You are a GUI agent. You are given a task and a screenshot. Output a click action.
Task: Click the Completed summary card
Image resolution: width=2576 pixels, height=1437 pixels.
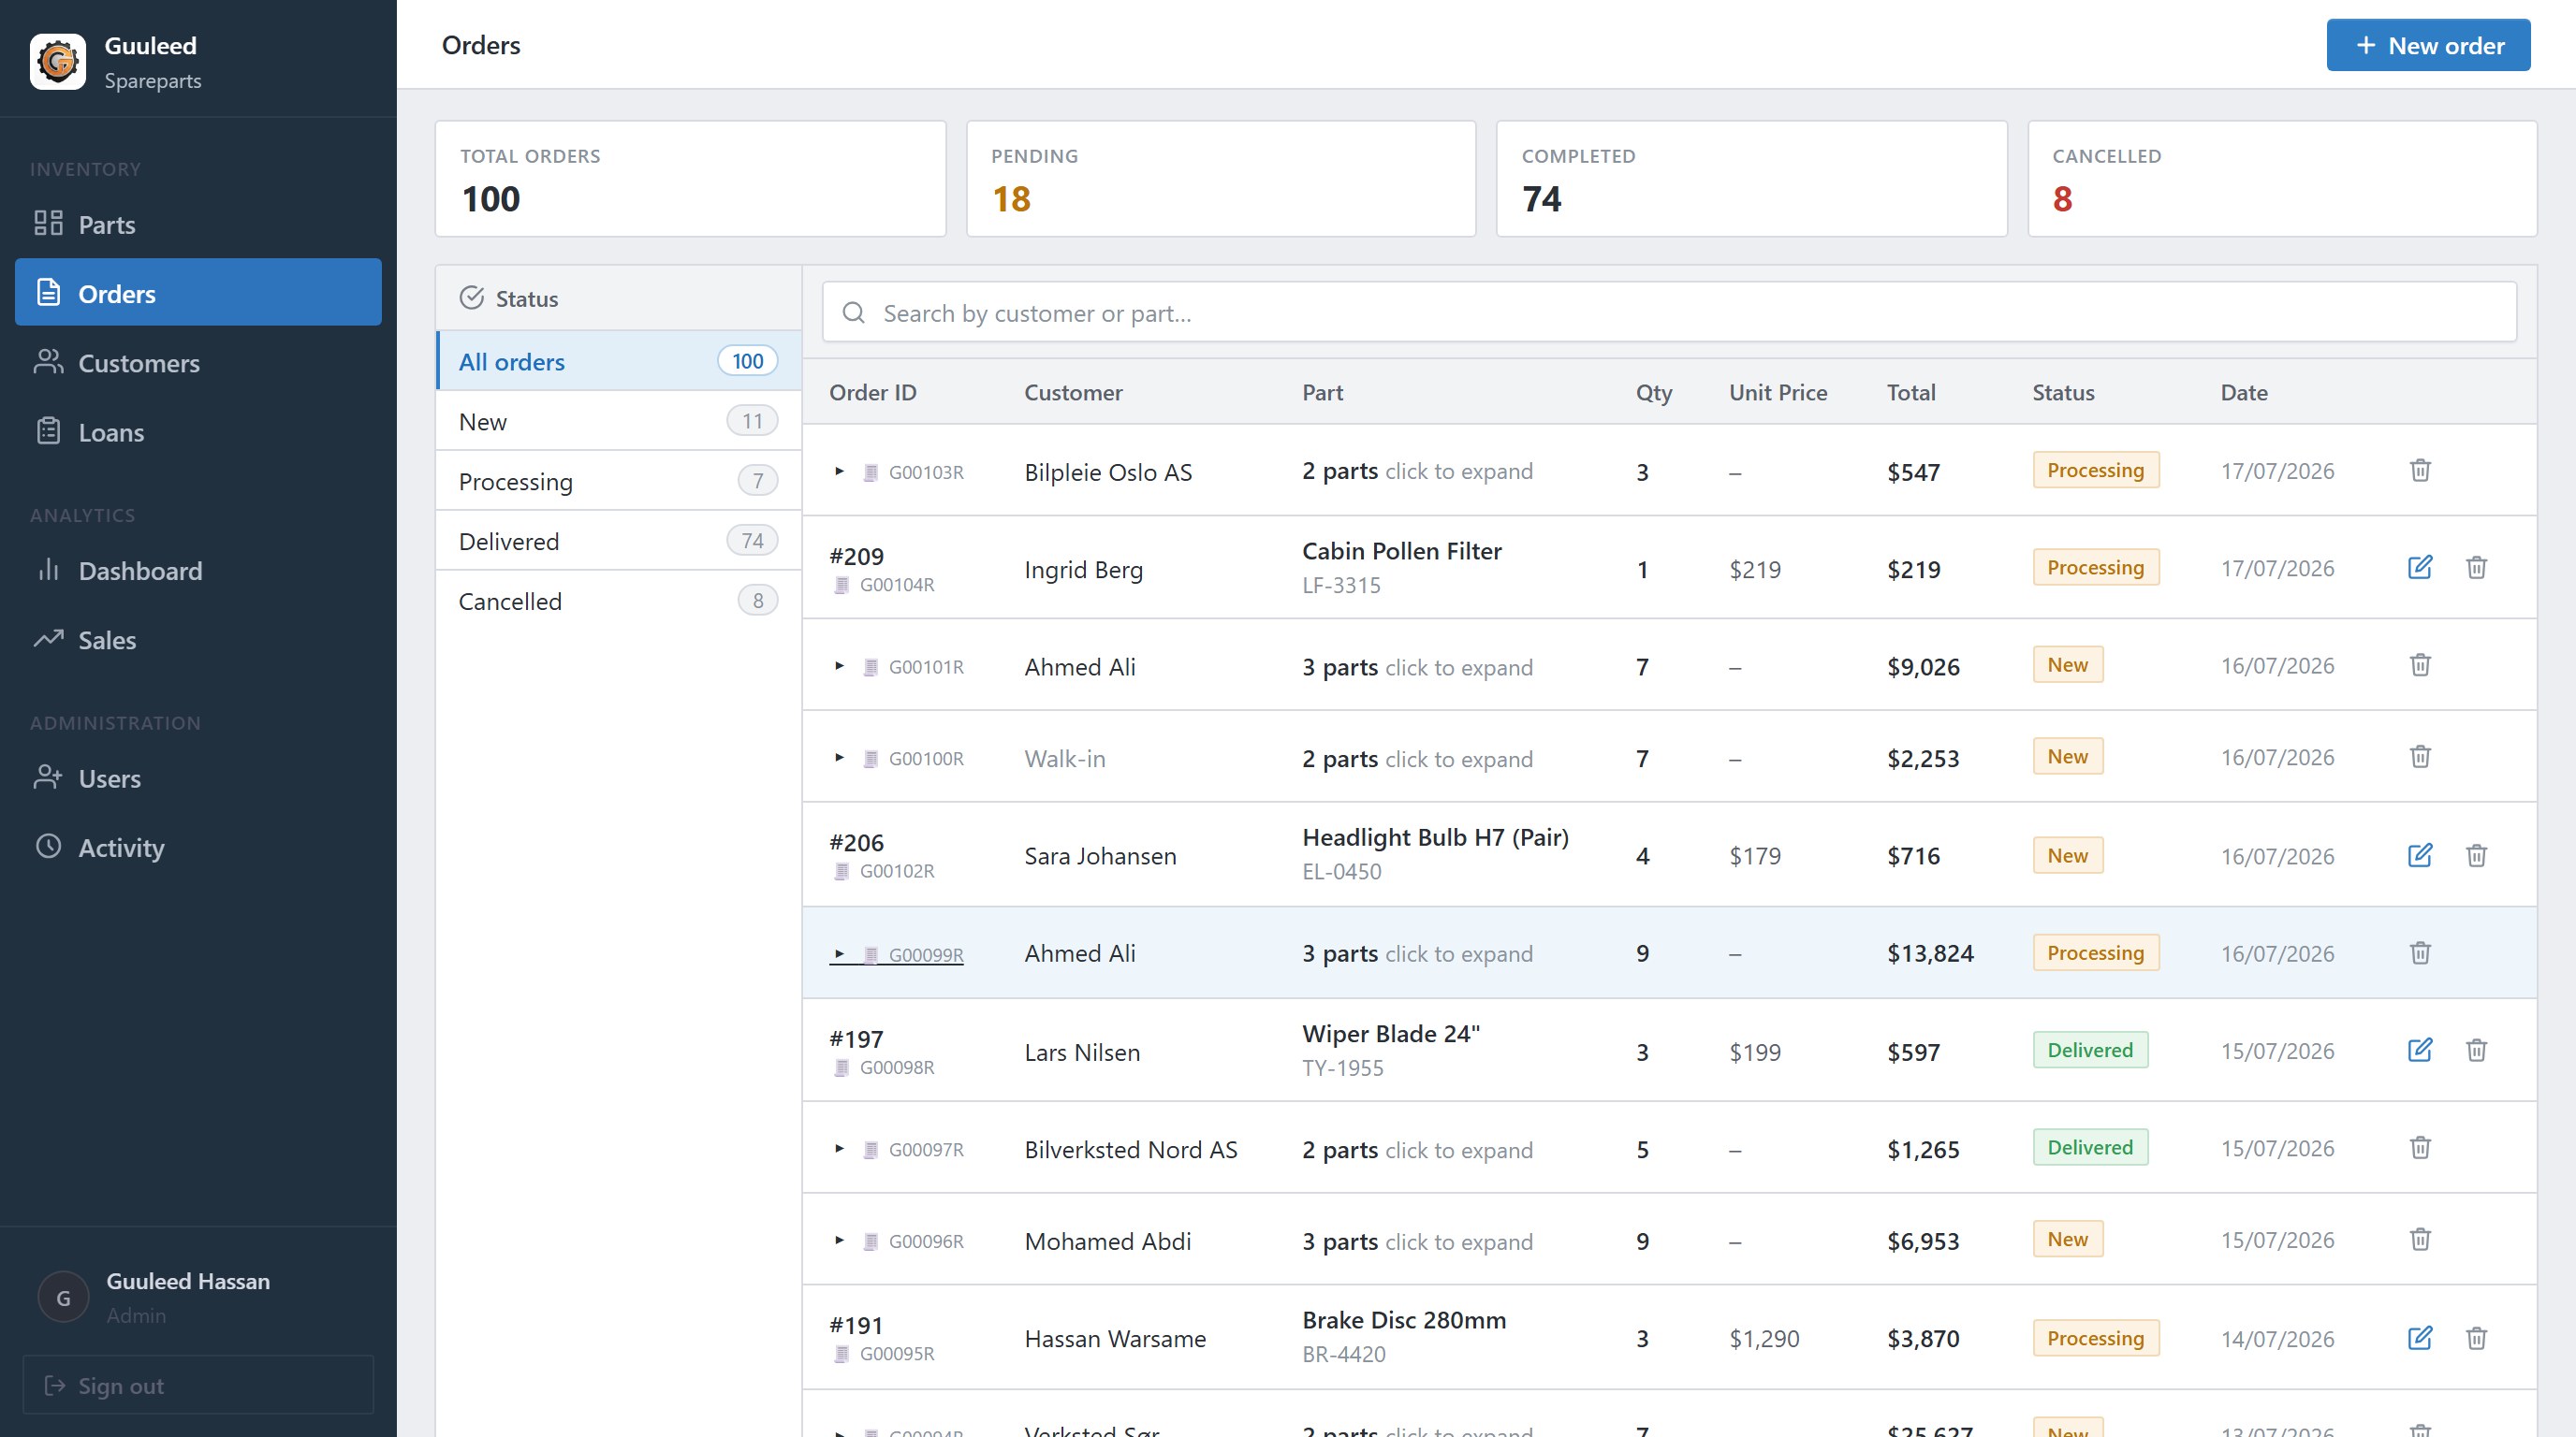1751,179
